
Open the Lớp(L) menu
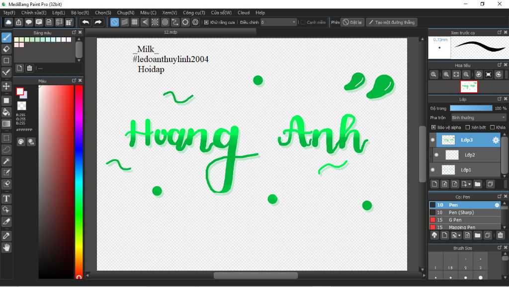pyautogui.click(x=59, y=12)
